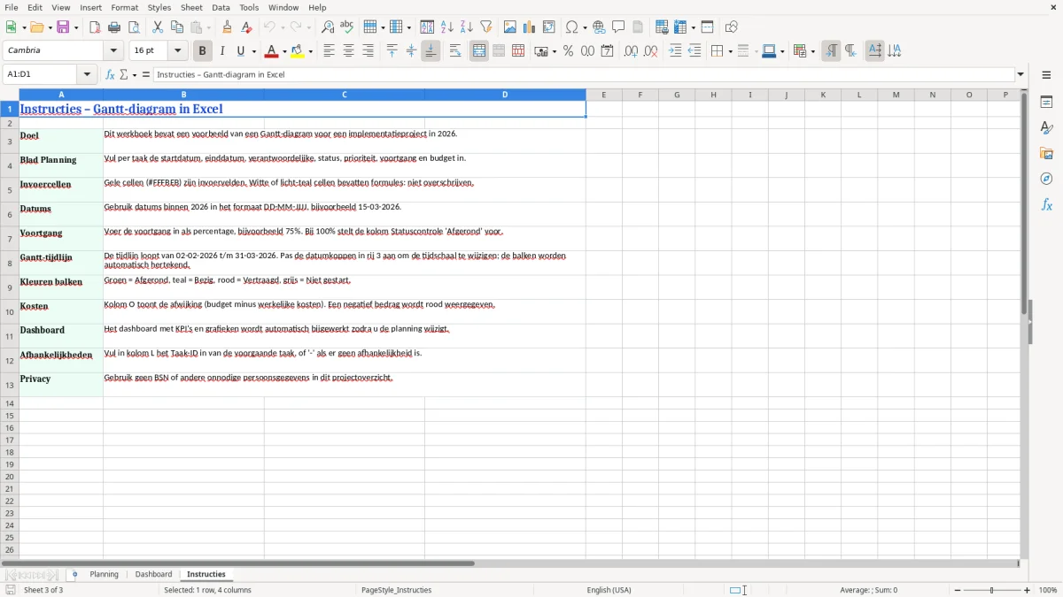The image size is (1063, 597).
Task: Apply the yellow background color
Action: [297, 51]
